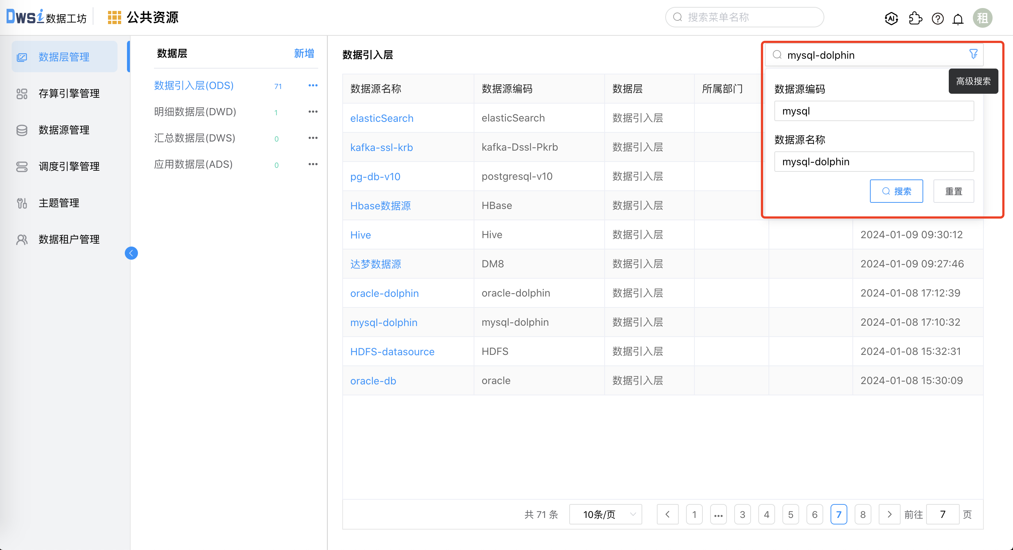
Task: Open the app grid next to 公共资源
Action: coord(114,17)
